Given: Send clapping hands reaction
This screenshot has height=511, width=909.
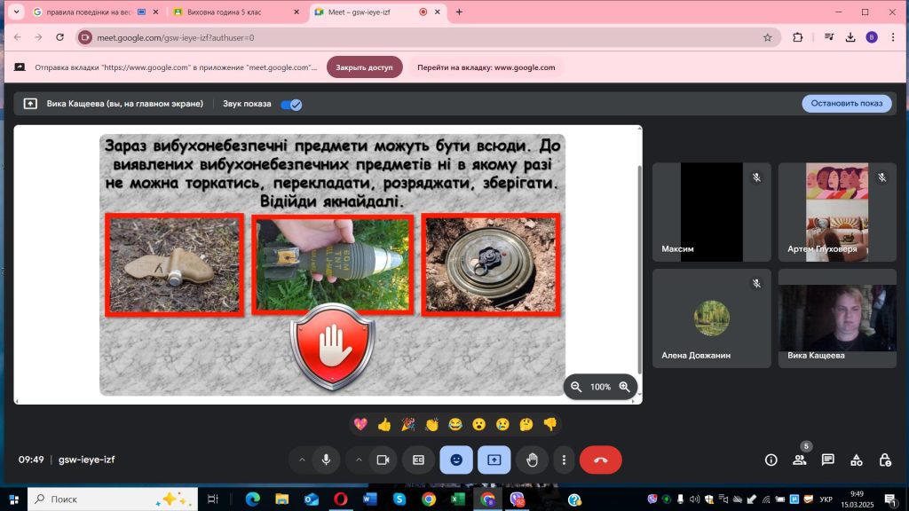Looking at the screenshot, I should pyautogui.click(x=432, y=425).
